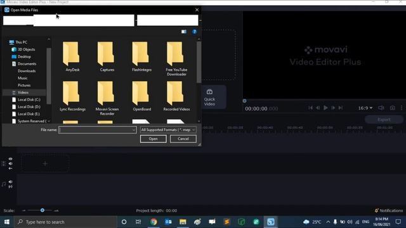
Task: Click the preview seek bar handle
Action: coord(244,101)
